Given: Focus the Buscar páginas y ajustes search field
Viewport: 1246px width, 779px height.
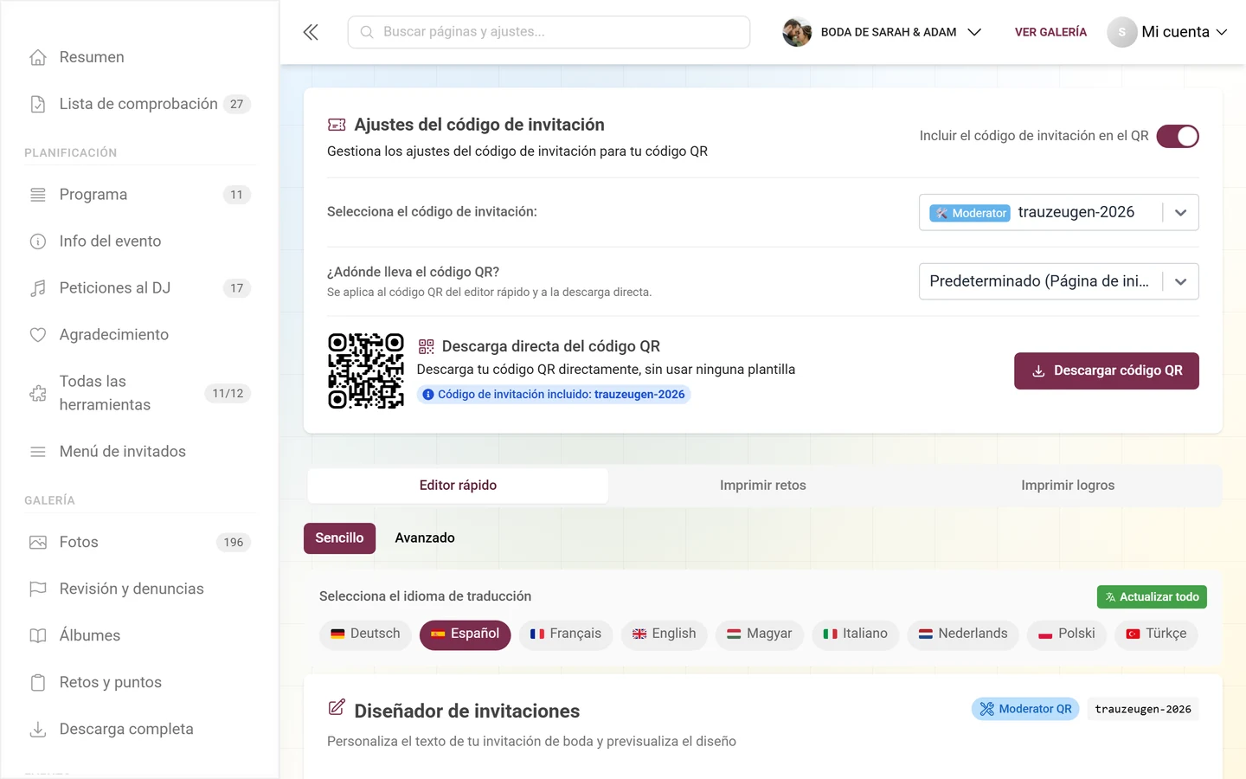Looking at the screenshot, I should point(549,32).
